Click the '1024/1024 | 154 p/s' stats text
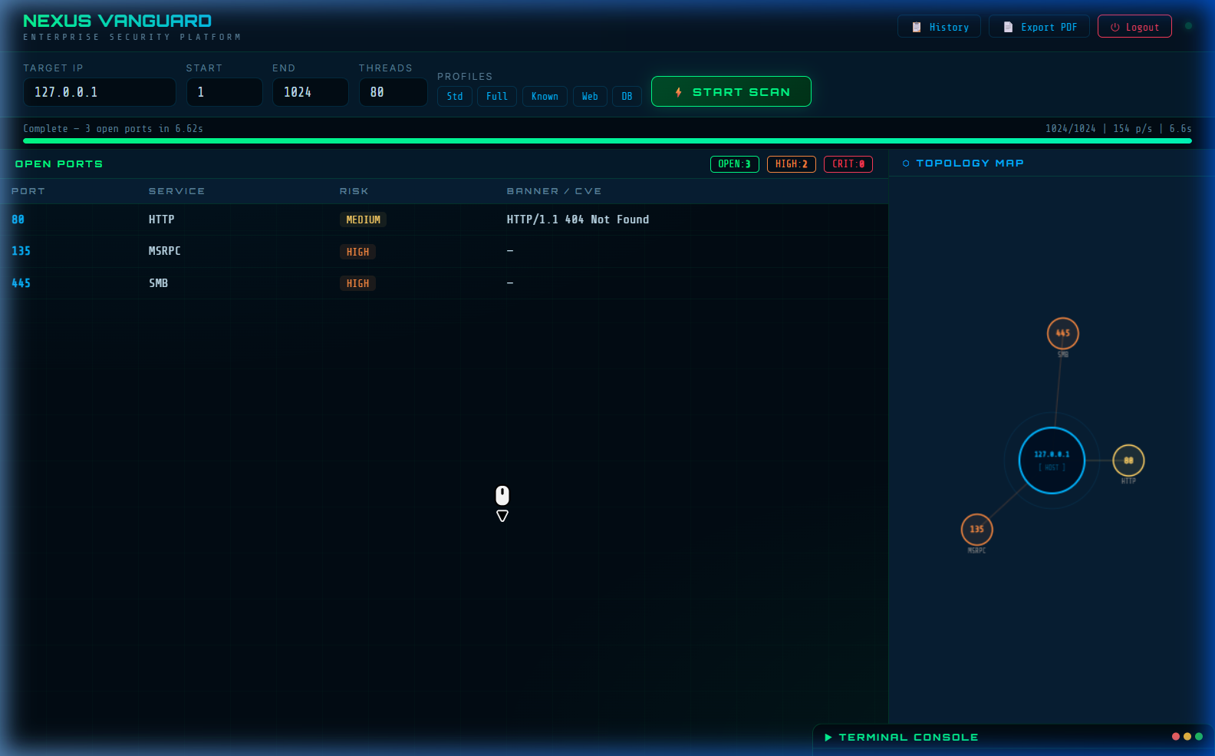 1118,129
